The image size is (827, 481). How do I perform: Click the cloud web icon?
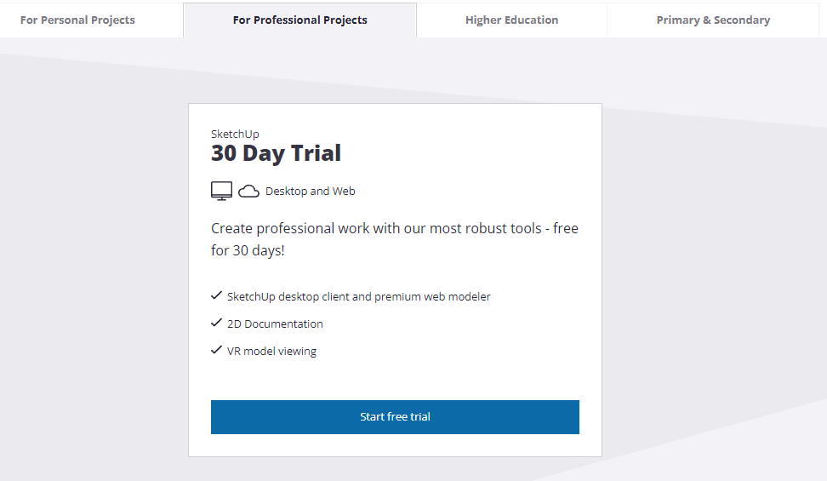248,192
